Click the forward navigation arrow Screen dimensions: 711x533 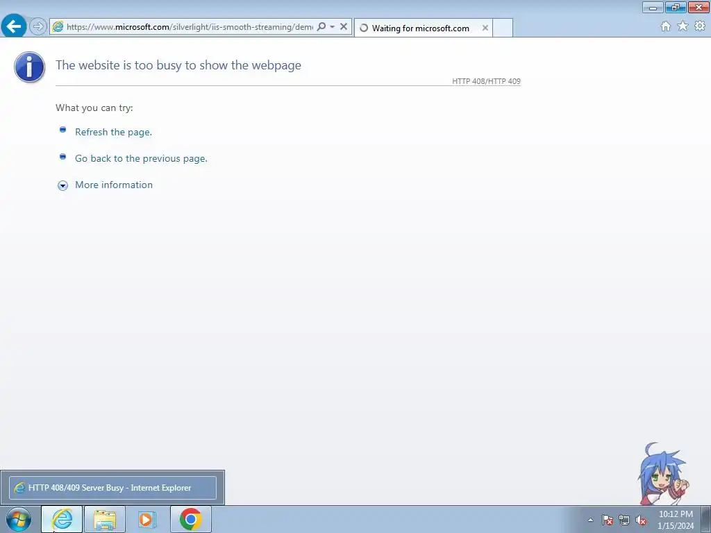point(38,26)
